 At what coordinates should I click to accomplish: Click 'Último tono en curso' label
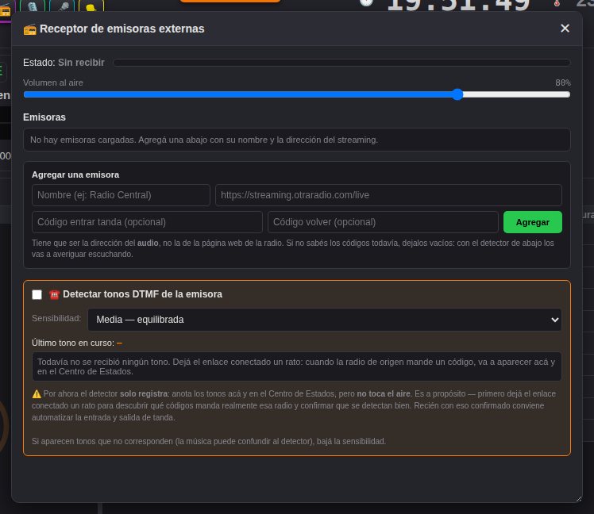[73, 343]
